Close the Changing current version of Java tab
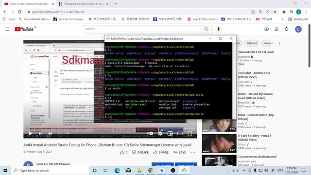311x175 pixels. (107, 4)
